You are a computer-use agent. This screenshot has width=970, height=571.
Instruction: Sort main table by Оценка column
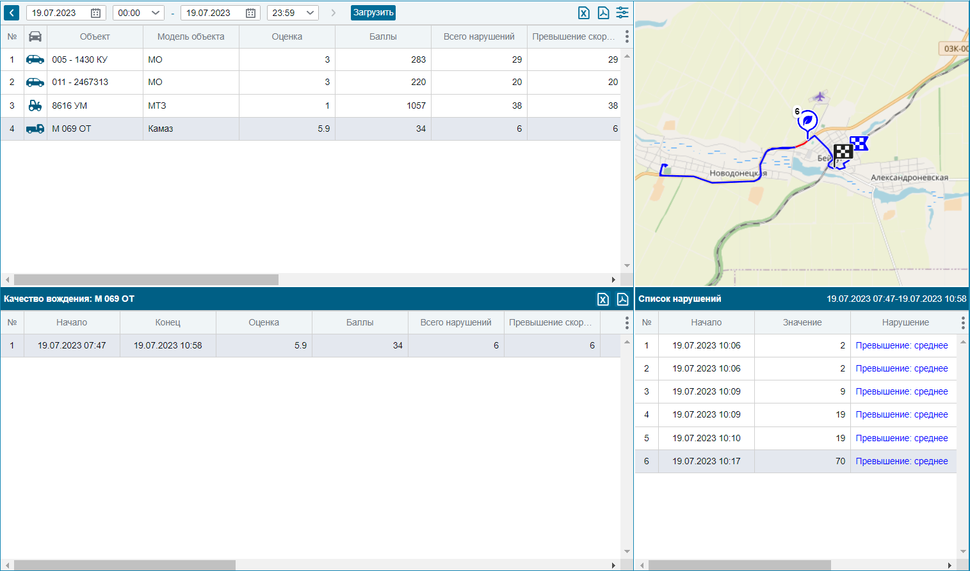tap(287, 36)
